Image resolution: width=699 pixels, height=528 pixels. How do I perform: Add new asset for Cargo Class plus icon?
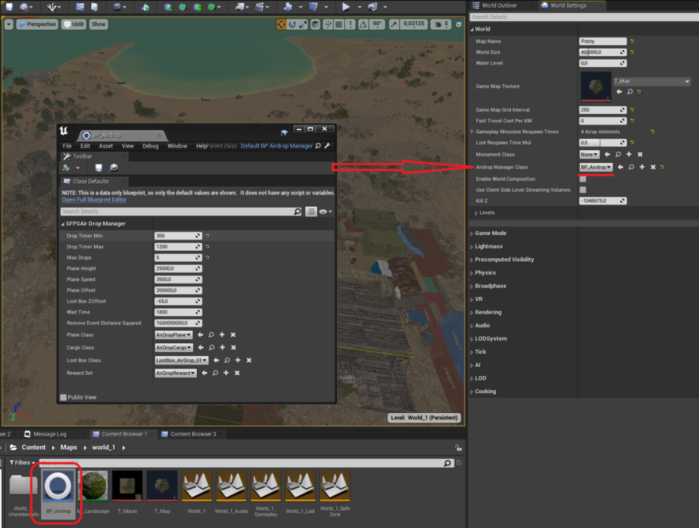223,348
